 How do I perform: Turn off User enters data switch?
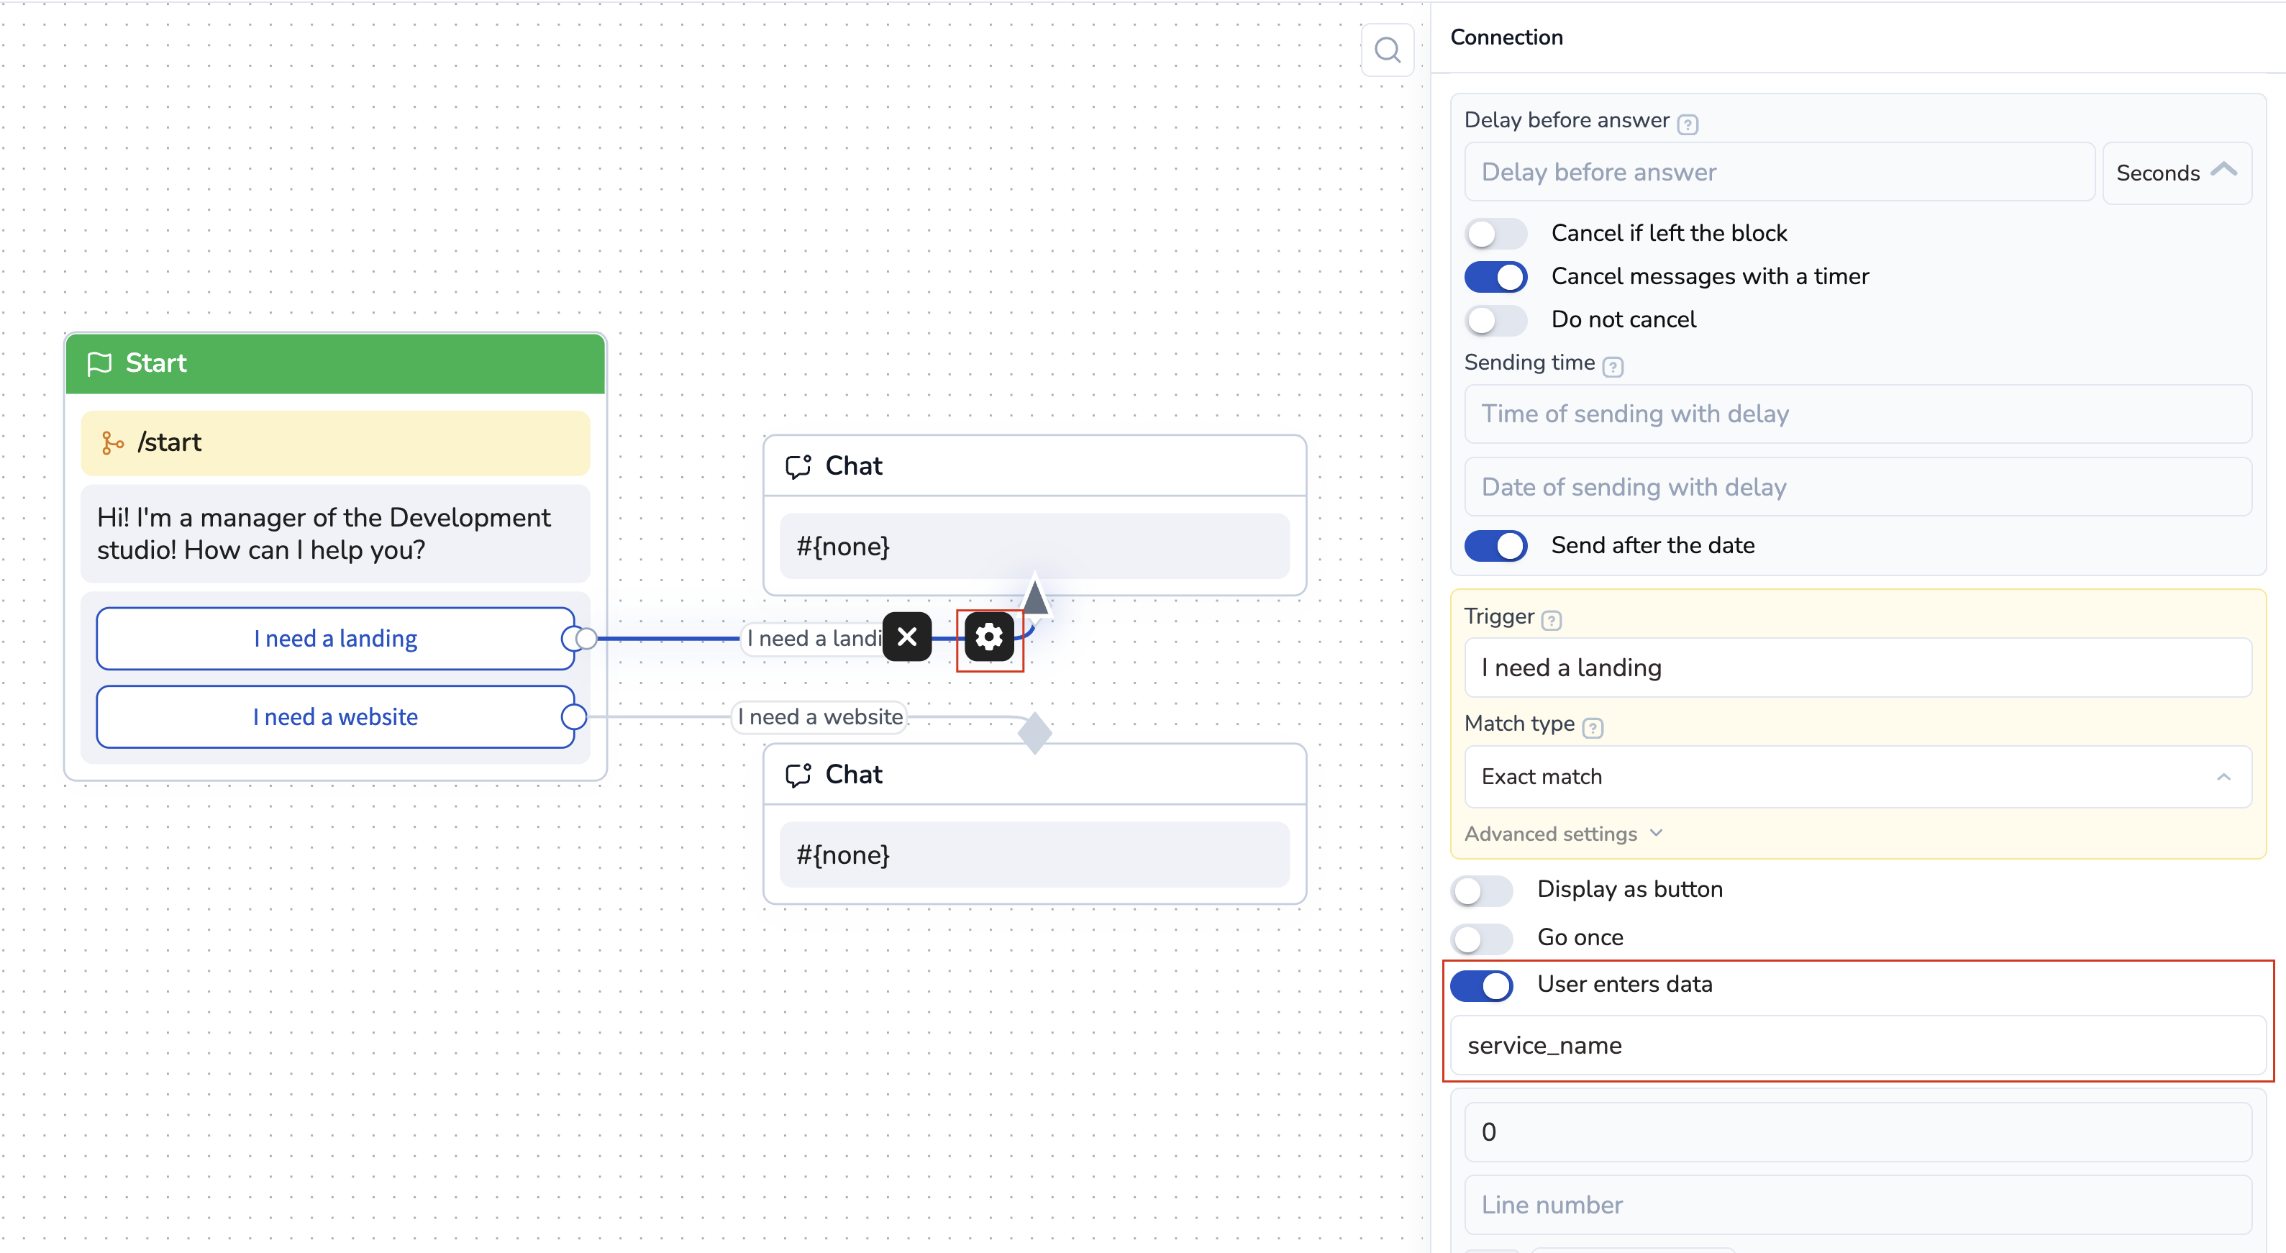[1481, 985]
